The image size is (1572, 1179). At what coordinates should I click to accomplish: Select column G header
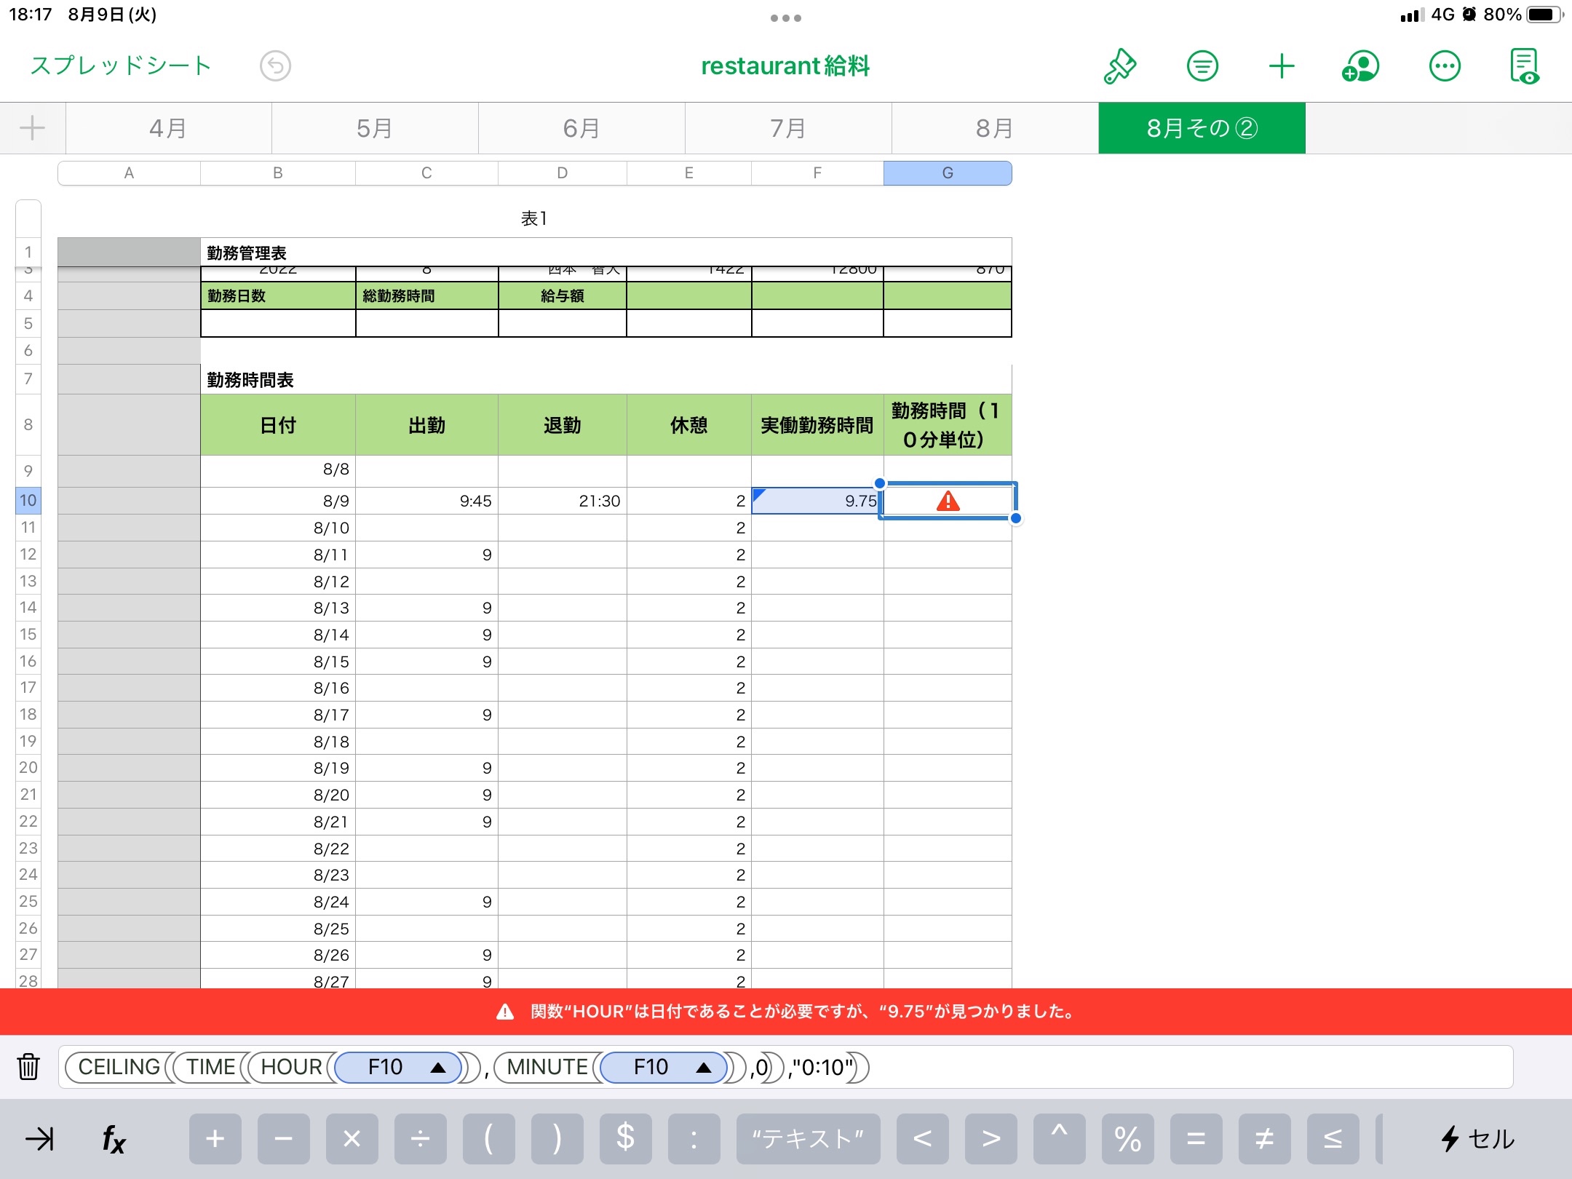click(947, 173)
